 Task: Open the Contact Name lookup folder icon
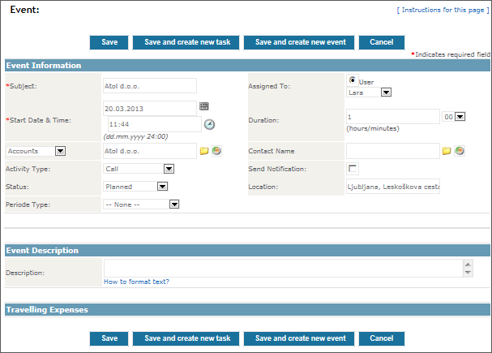[x=447, y=151]
